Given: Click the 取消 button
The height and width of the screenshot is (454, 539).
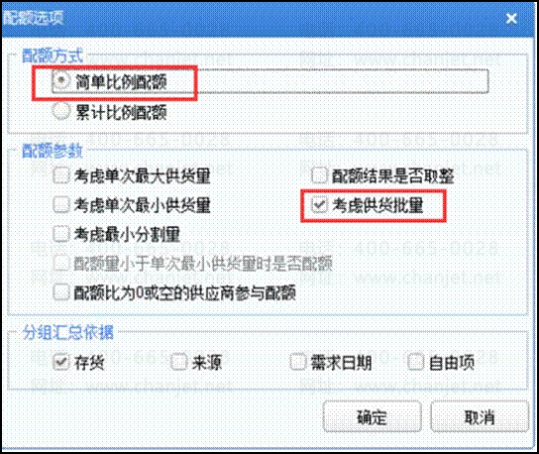Looking at the screenshot, I should (x=480, y=416).
